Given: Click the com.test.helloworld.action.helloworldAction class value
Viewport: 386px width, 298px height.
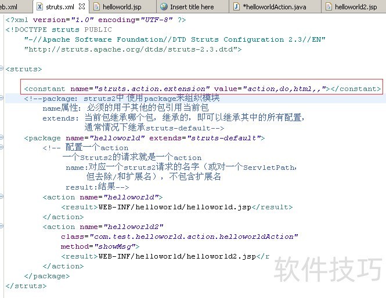Looking at the screenshot, I should click(192, 237).
